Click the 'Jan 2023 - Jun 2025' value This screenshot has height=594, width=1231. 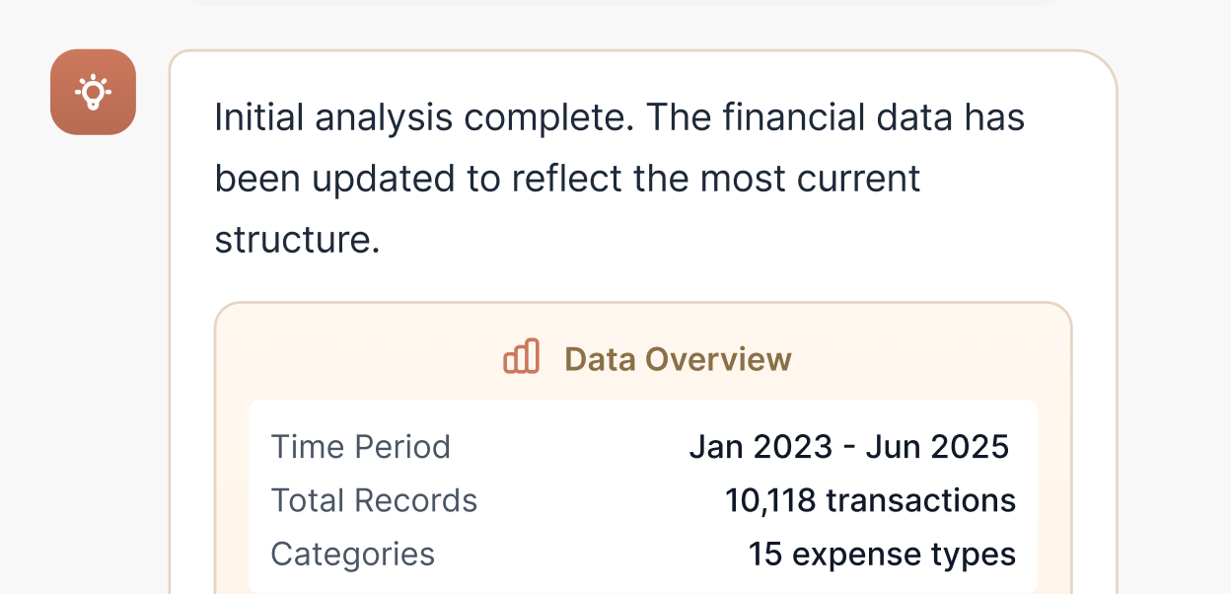(x=849, y=446)
